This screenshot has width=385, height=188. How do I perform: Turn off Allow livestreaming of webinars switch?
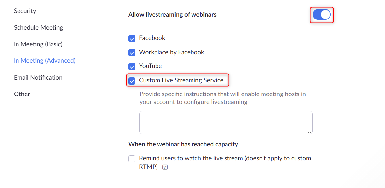click(x=321, y=15)
